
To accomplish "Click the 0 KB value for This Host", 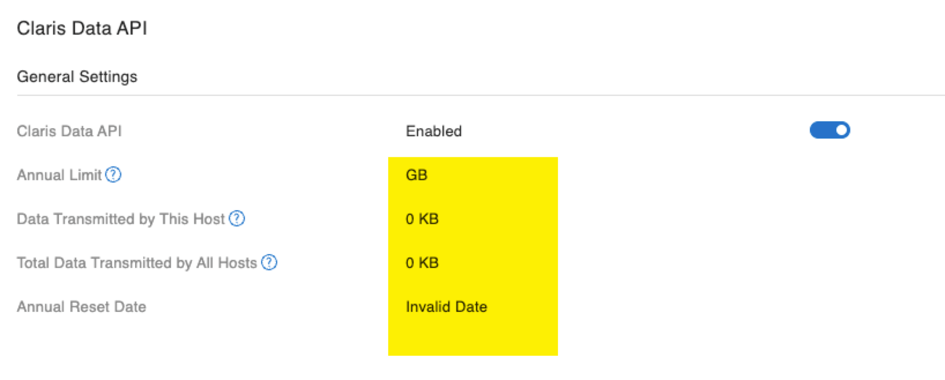I will point(422,219).
